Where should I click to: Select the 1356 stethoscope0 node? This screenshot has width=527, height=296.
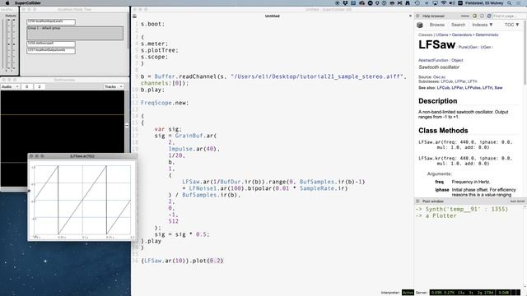click(51, 44)
